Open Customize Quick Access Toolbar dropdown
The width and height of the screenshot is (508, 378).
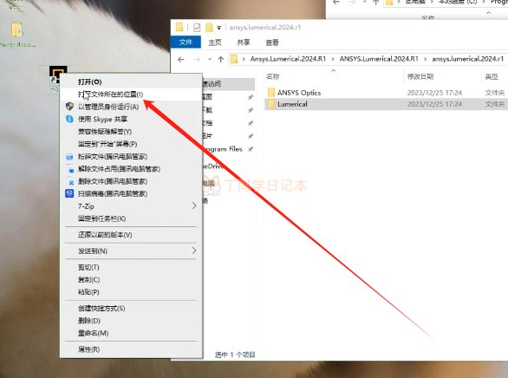tap(219, 28)
